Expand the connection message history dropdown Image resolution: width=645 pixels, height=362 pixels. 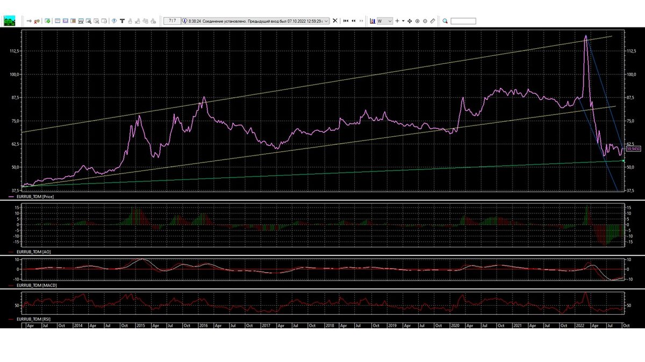pos(326,21)
